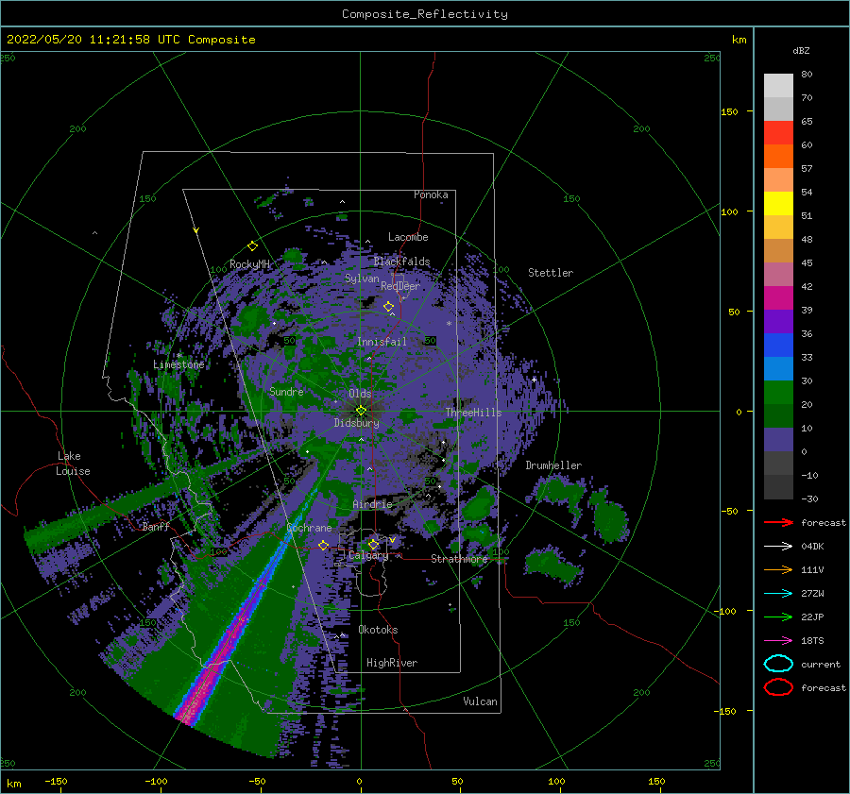850x794 pixels.
Task: Click the orange 111V arrow in the legend
Action: (778, 569)
